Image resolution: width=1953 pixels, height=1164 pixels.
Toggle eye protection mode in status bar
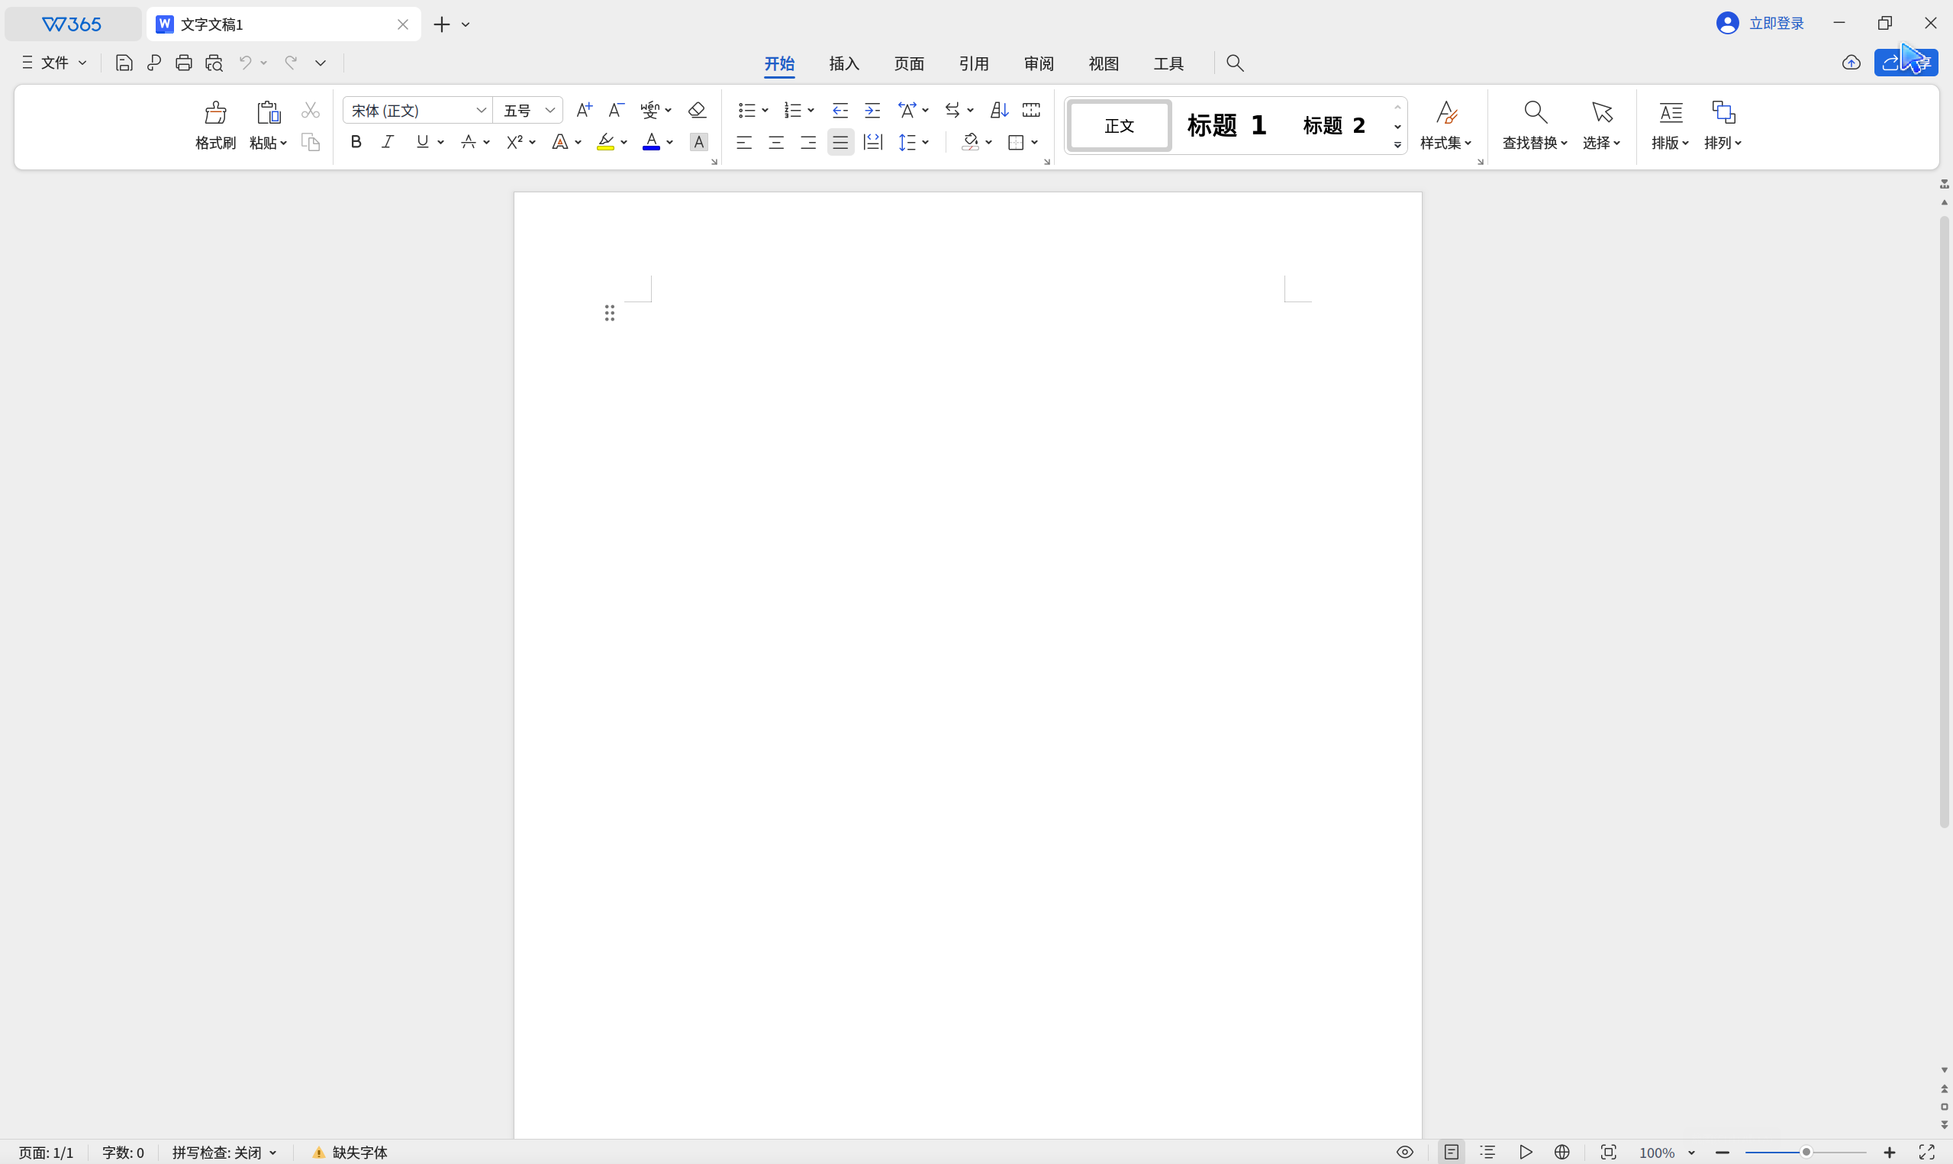(x=1404, y=1152)
